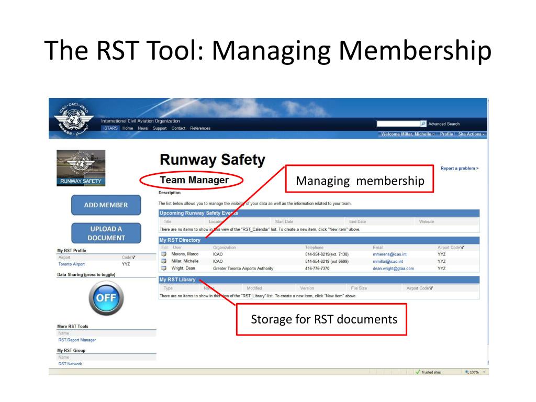Open the Advanced Search link
Screen dimensions: 536x402
[x=444, y=124]
